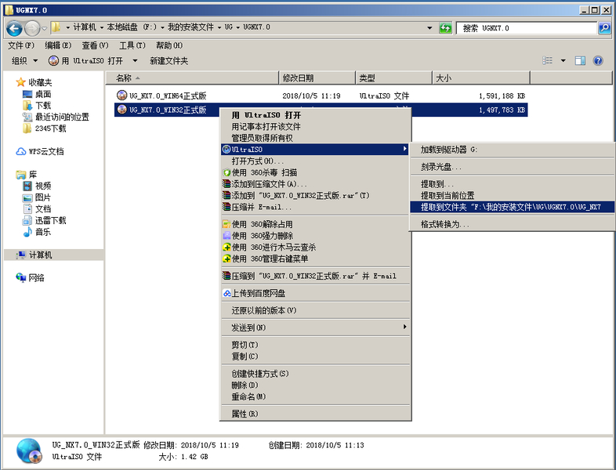Open 桌面 in favorites

pos(37,94)
